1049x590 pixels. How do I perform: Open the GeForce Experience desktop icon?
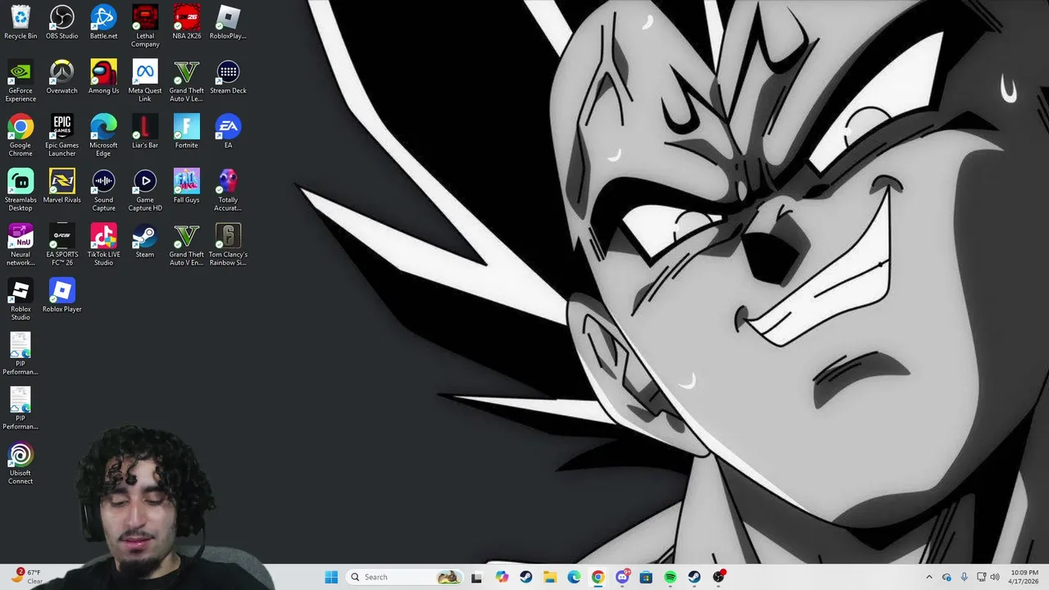[20, 81]
